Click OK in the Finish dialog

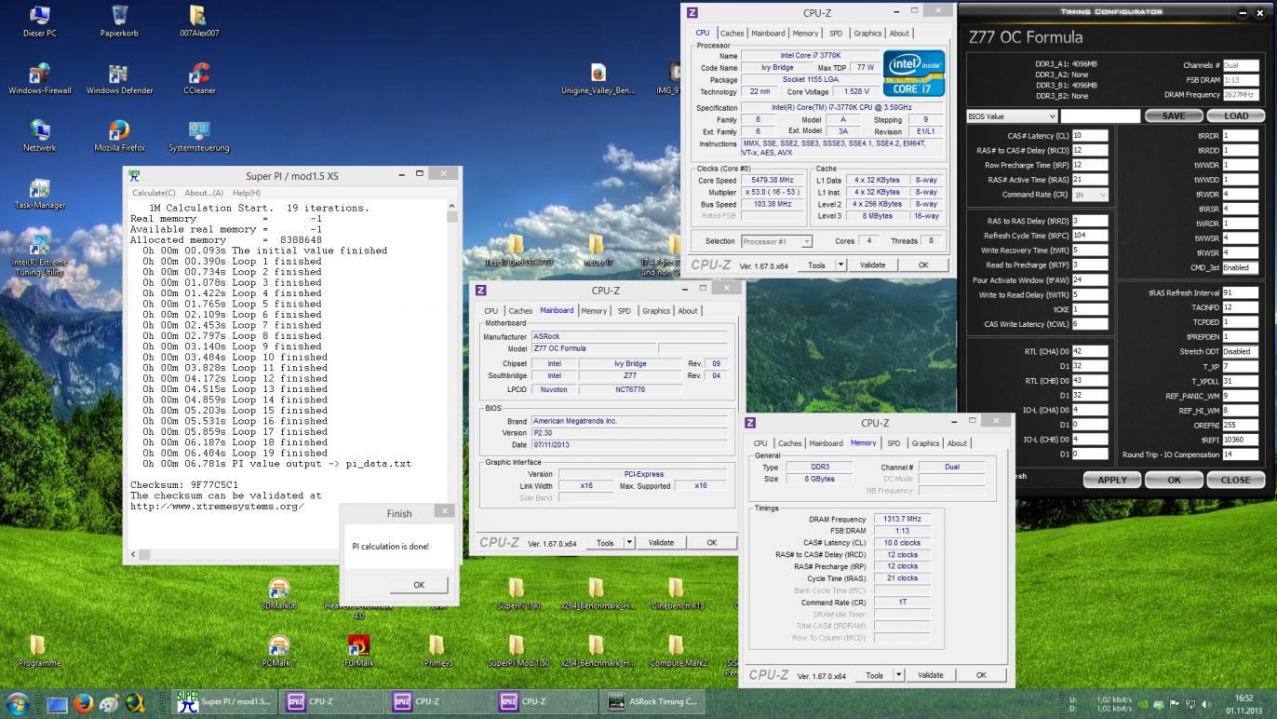[x=419, y=585]
